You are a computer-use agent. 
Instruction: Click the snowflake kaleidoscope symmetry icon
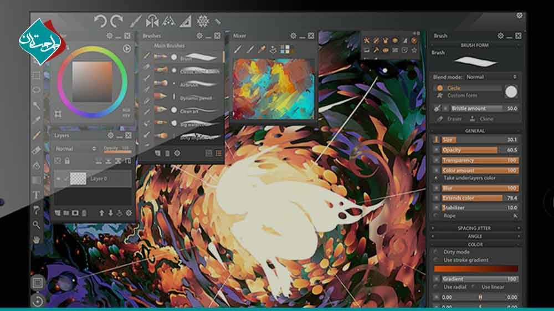point(203,21)
